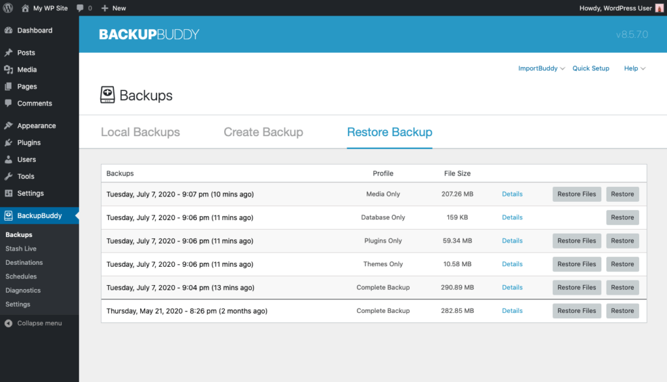Screen dimensions: 667x382
Task: Restore the Plugins Only backup
Action: pyautogui.click(x=622, y=241)
